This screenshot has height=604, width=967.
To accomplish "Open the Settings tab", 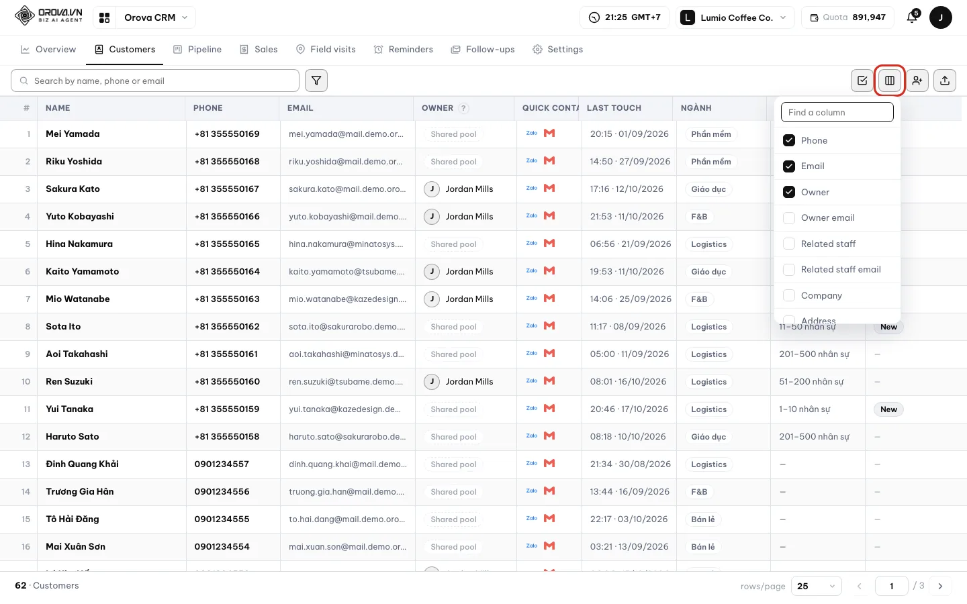I will point(557,50).
